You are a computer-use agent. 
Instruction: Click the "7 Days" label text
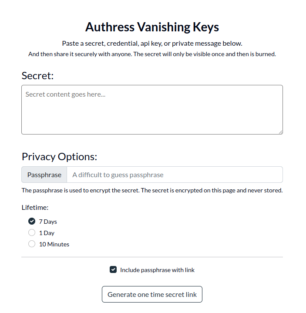[x=48, y=222]
